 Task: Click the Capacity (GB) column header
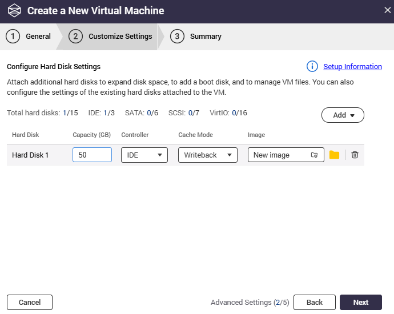coord(91,135)
